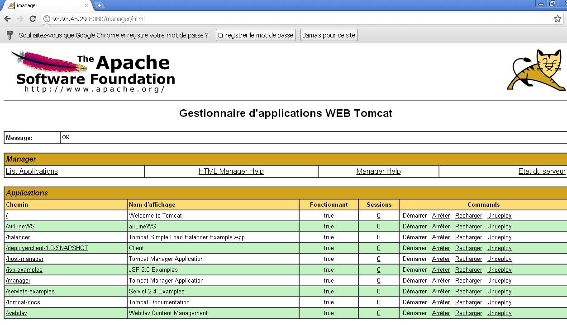Undeploy the /tomcat-docs application
567x325 pixels.
[499, 302]
